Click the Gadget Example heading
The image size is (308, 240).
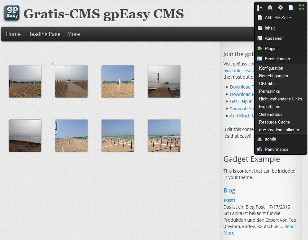(x=252, y=159)
